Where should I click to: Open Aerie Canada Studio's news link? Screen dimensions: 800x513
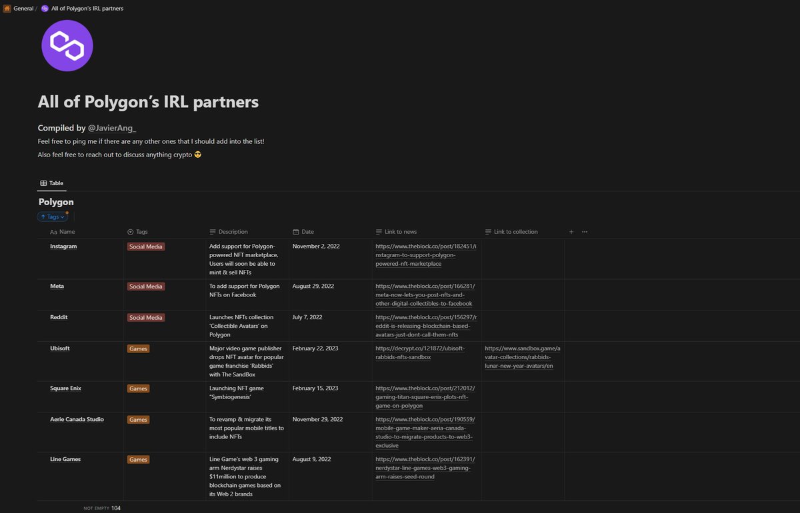425,432
